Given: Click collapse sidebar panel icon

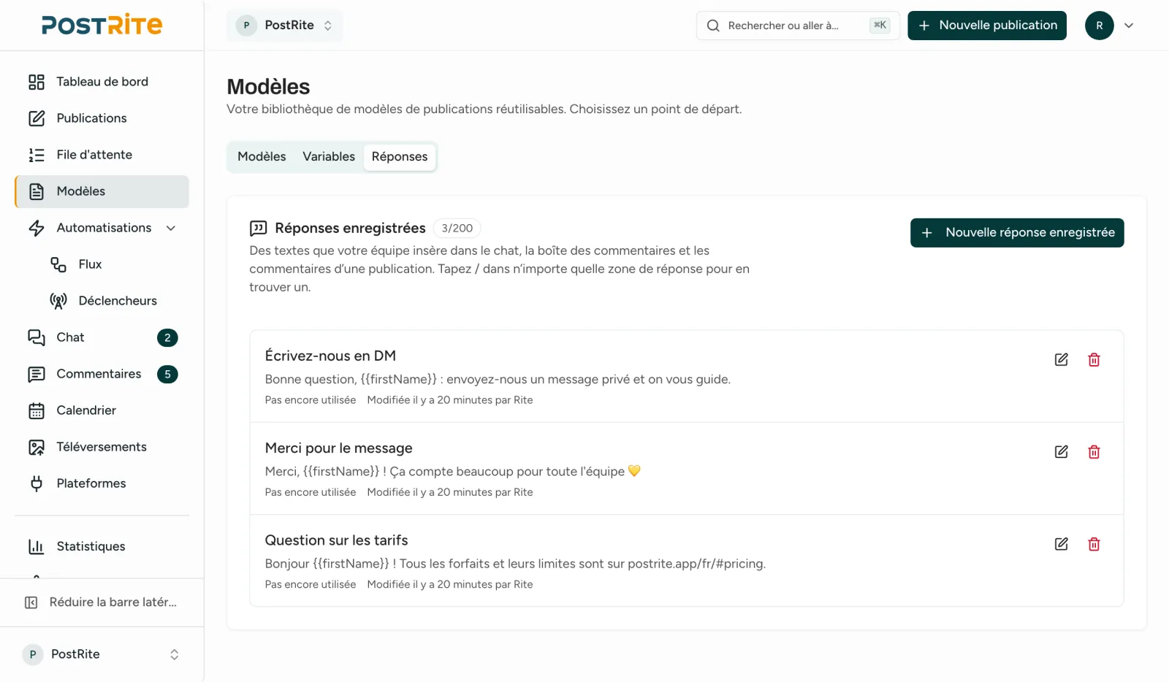Looking at the screenshot, I should pos(31,602).
